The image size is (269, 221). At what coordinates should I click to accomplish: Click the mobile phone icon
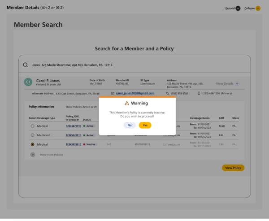[199, 93]
